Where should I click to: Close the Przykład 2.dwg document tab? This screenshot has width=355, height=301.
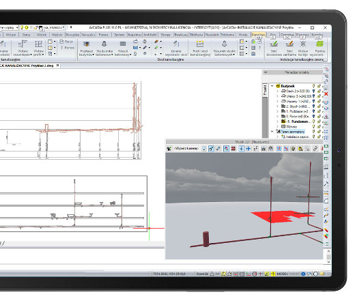tap(57, 66)
